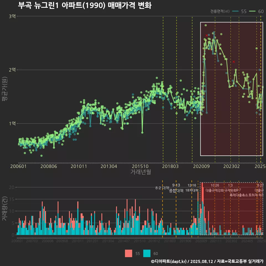The width and height of the screenshot is (266, 266).
Task: Click '201201' on the volume chart x-axis
Action: coord(93,241)
